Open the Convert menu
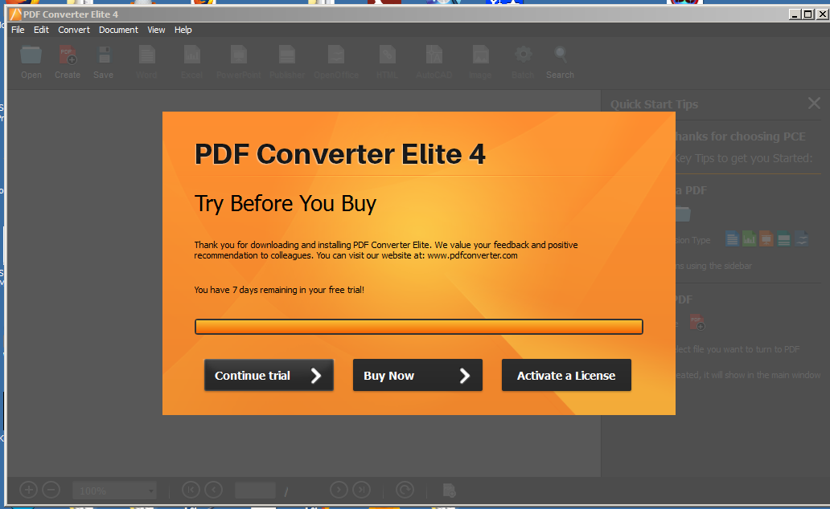 [x=74, y=30]
